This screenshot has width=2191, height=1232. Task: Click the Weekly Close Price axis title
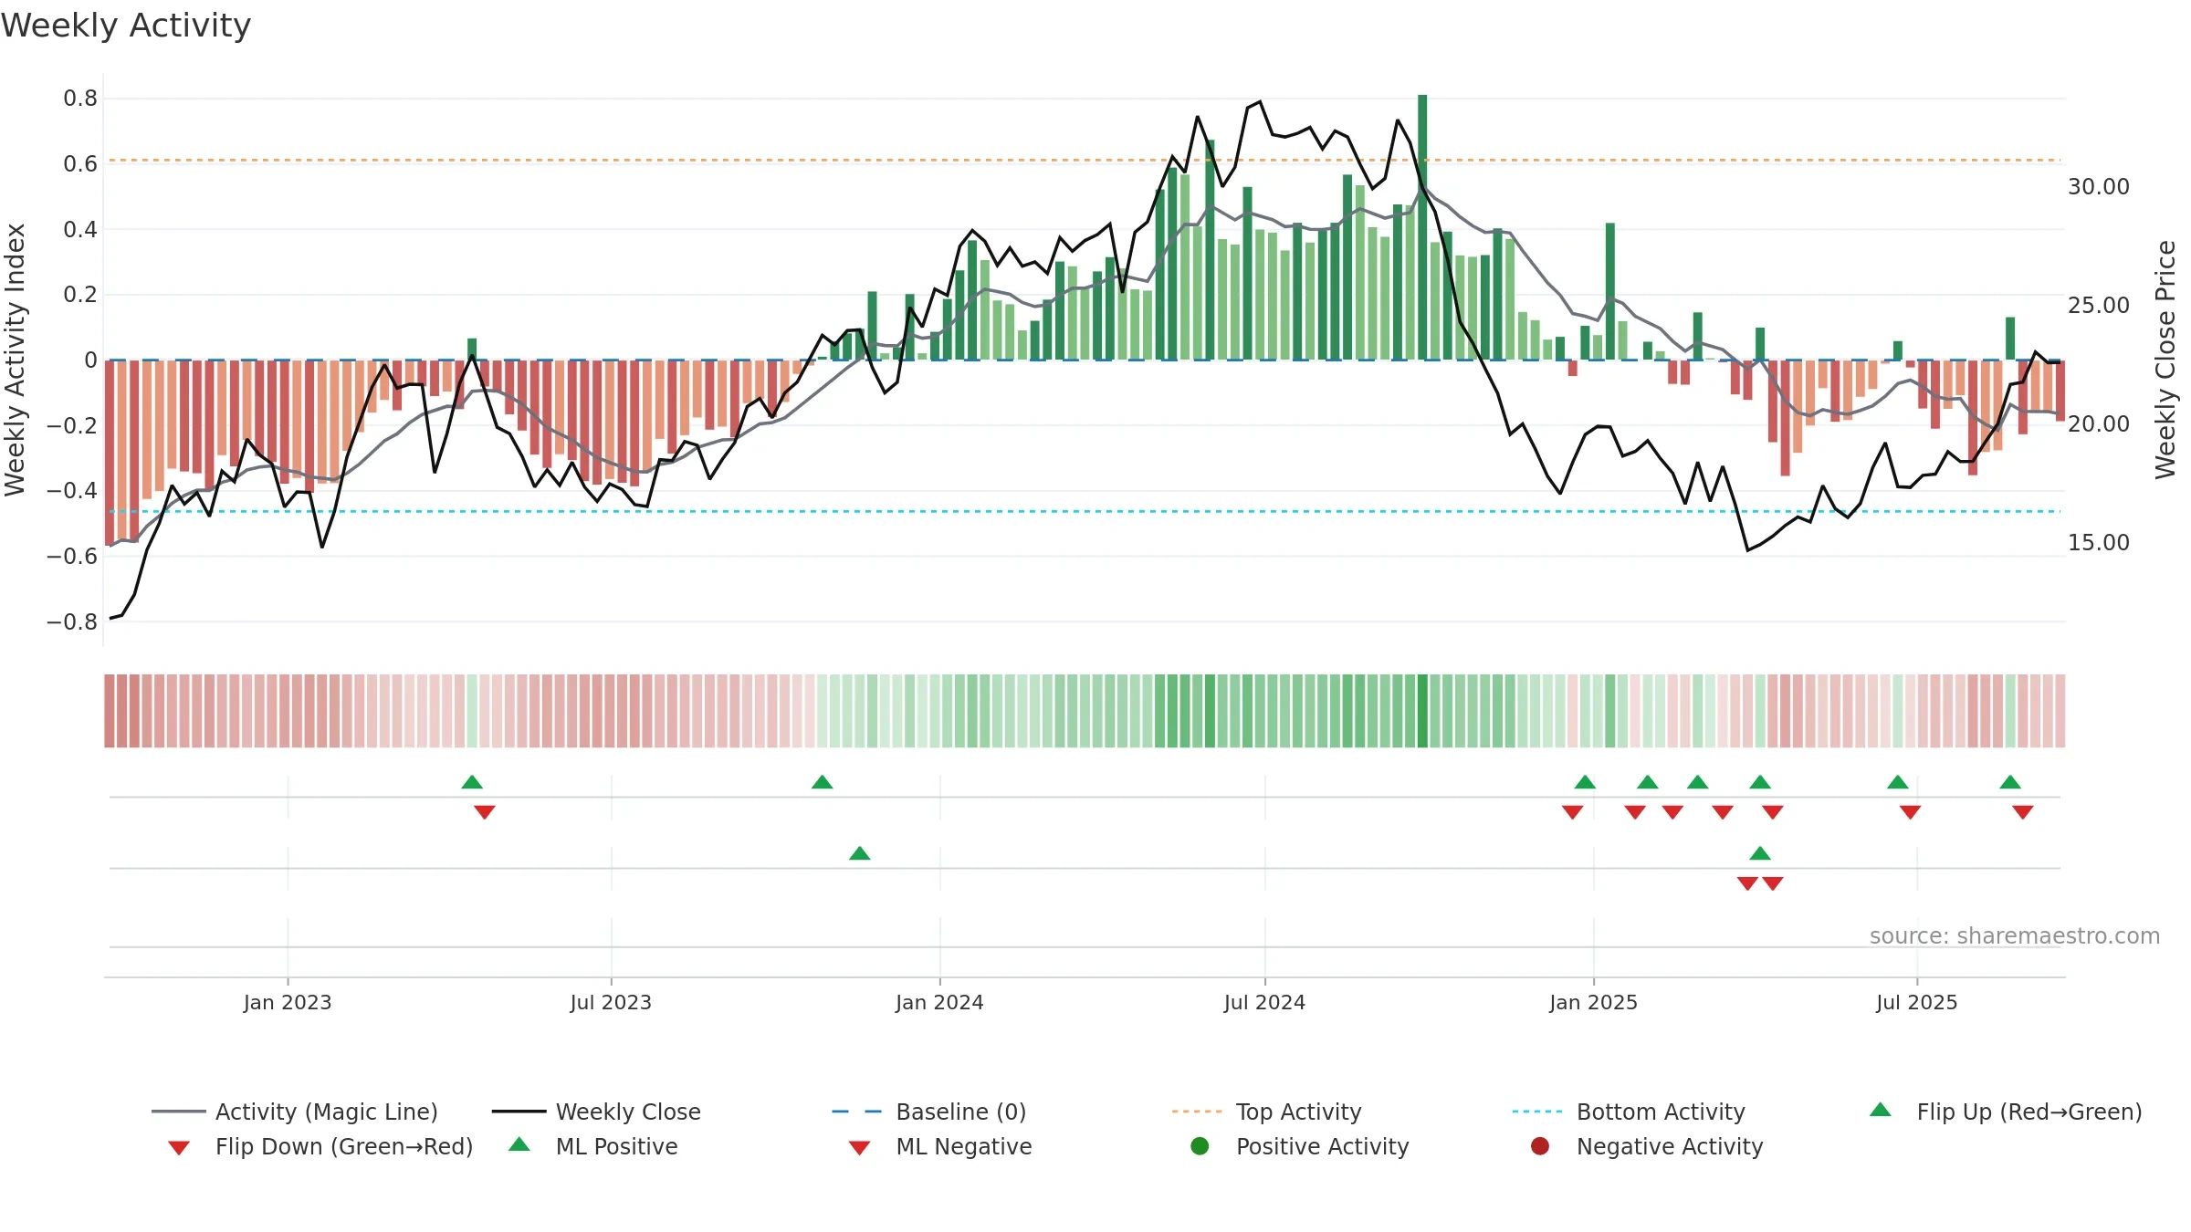[x=2165, y=360]
